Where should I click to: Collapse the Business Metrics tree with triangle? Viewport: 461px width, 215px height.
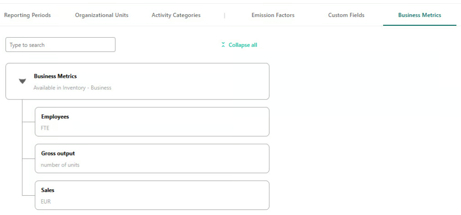point(23,81)
